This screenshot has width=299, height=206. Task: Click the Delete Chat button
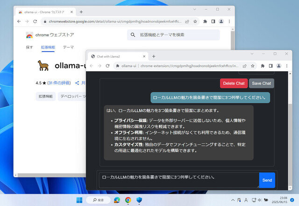[234, 83]
